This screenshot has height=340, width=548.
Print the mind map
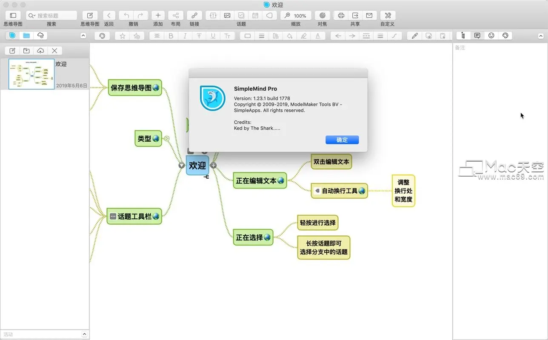click(x=341, y=15)
